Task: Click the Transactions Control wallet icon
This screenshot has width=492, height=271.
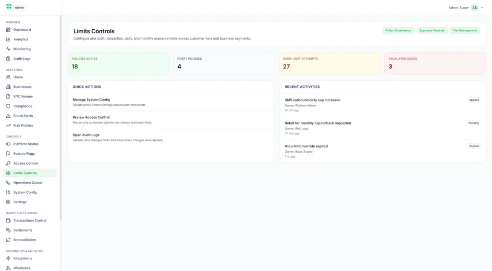Action: point(8,221)
